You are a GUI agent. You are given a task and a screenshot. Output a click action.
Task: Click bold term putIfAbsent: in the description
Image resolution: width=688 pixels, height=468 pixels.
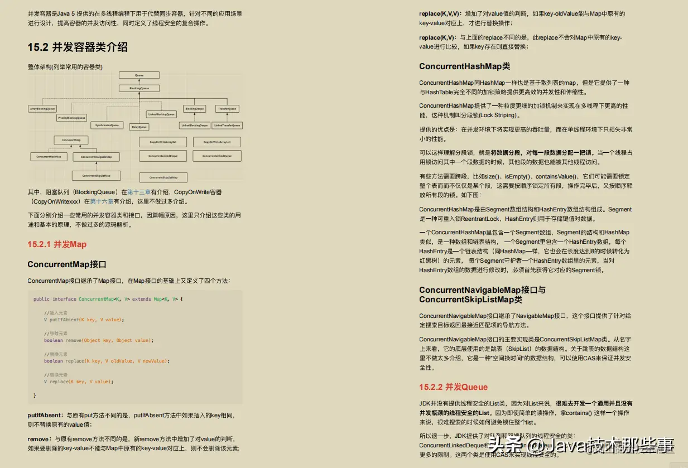click(x=46, y=416)
